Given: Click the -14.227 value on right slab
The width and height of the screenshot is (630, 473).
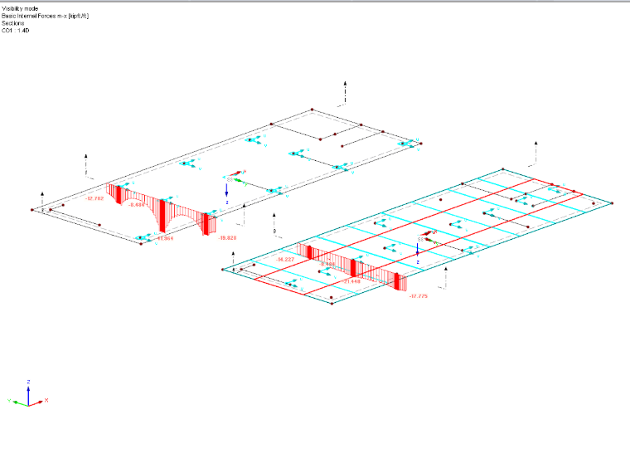Looking at the screenshot, I should point(285,260).
